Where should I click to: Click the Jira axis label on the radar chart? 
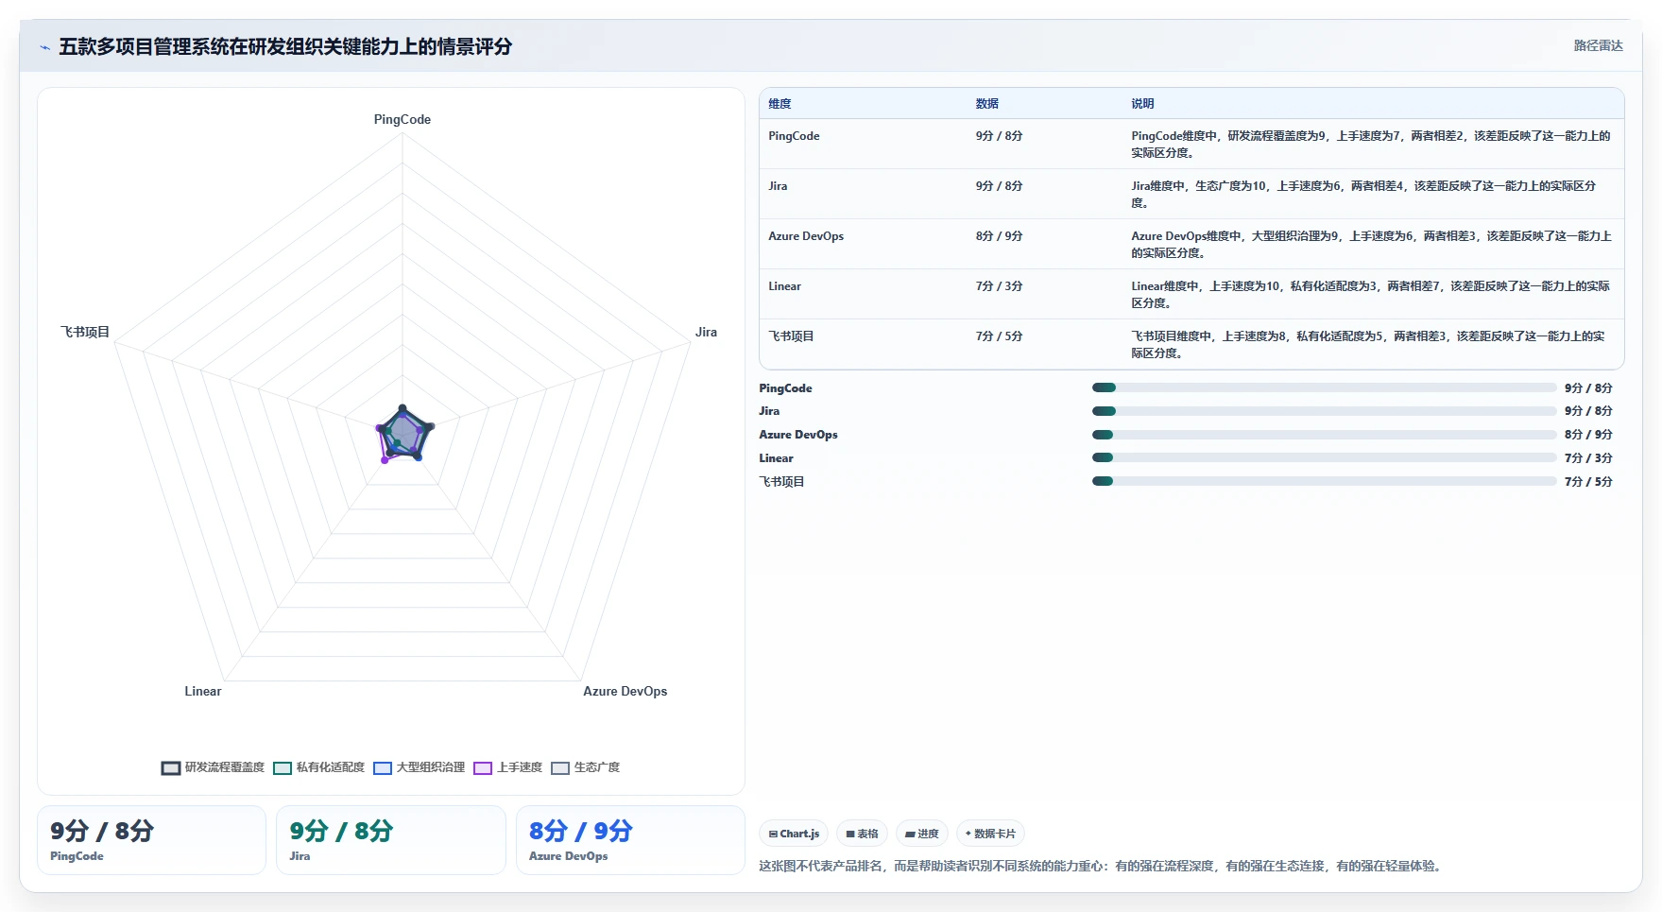[706, 333]
